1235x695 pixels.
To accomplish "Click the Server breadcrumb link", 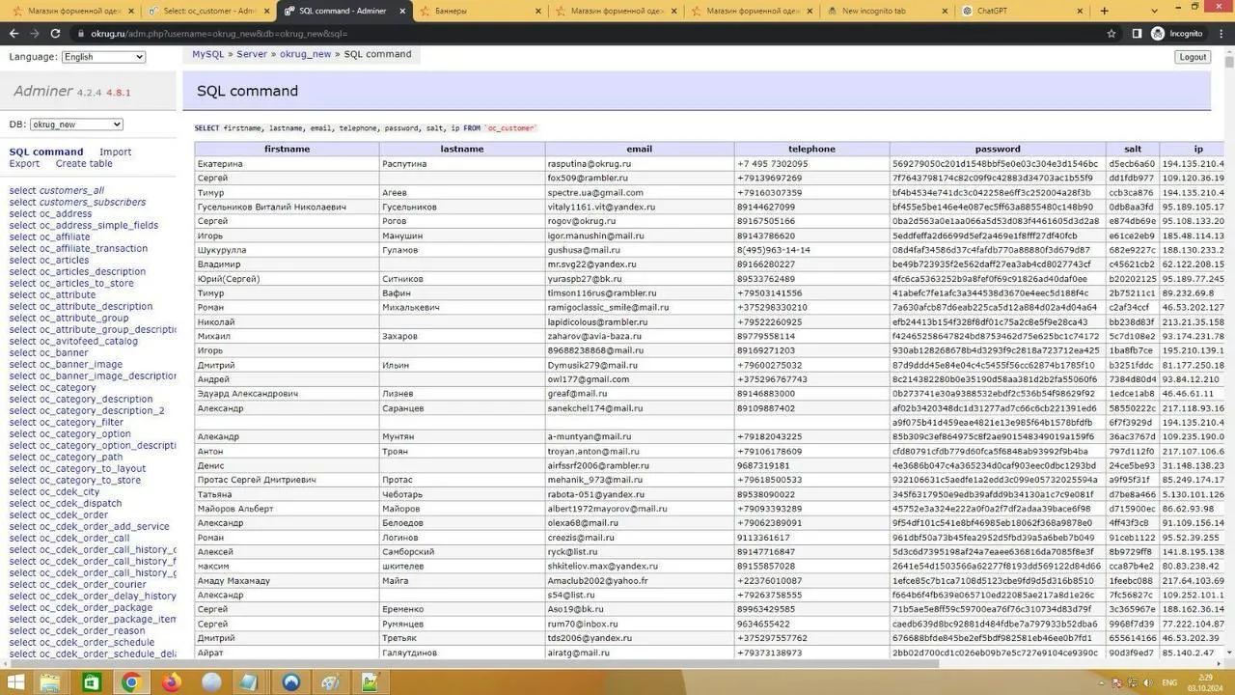I will [252, 54].
